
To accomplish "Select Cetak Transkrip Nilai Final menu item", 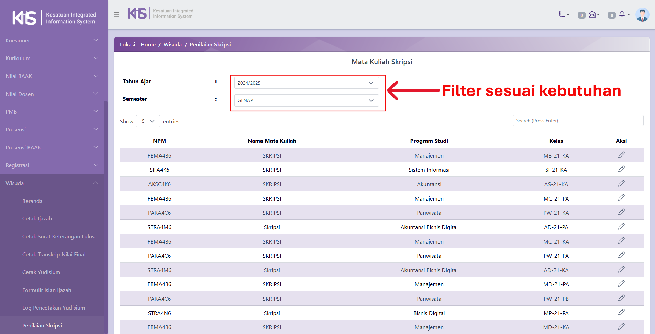I will (x=54, y=255).
